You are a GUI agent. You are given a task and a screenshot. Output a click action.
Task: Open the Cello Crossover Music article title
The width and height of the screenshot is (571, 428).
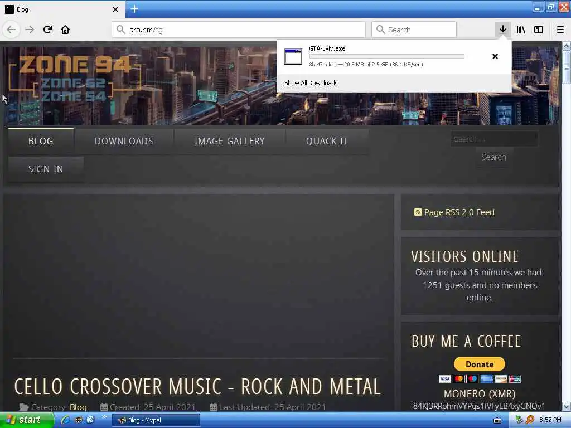198,387
